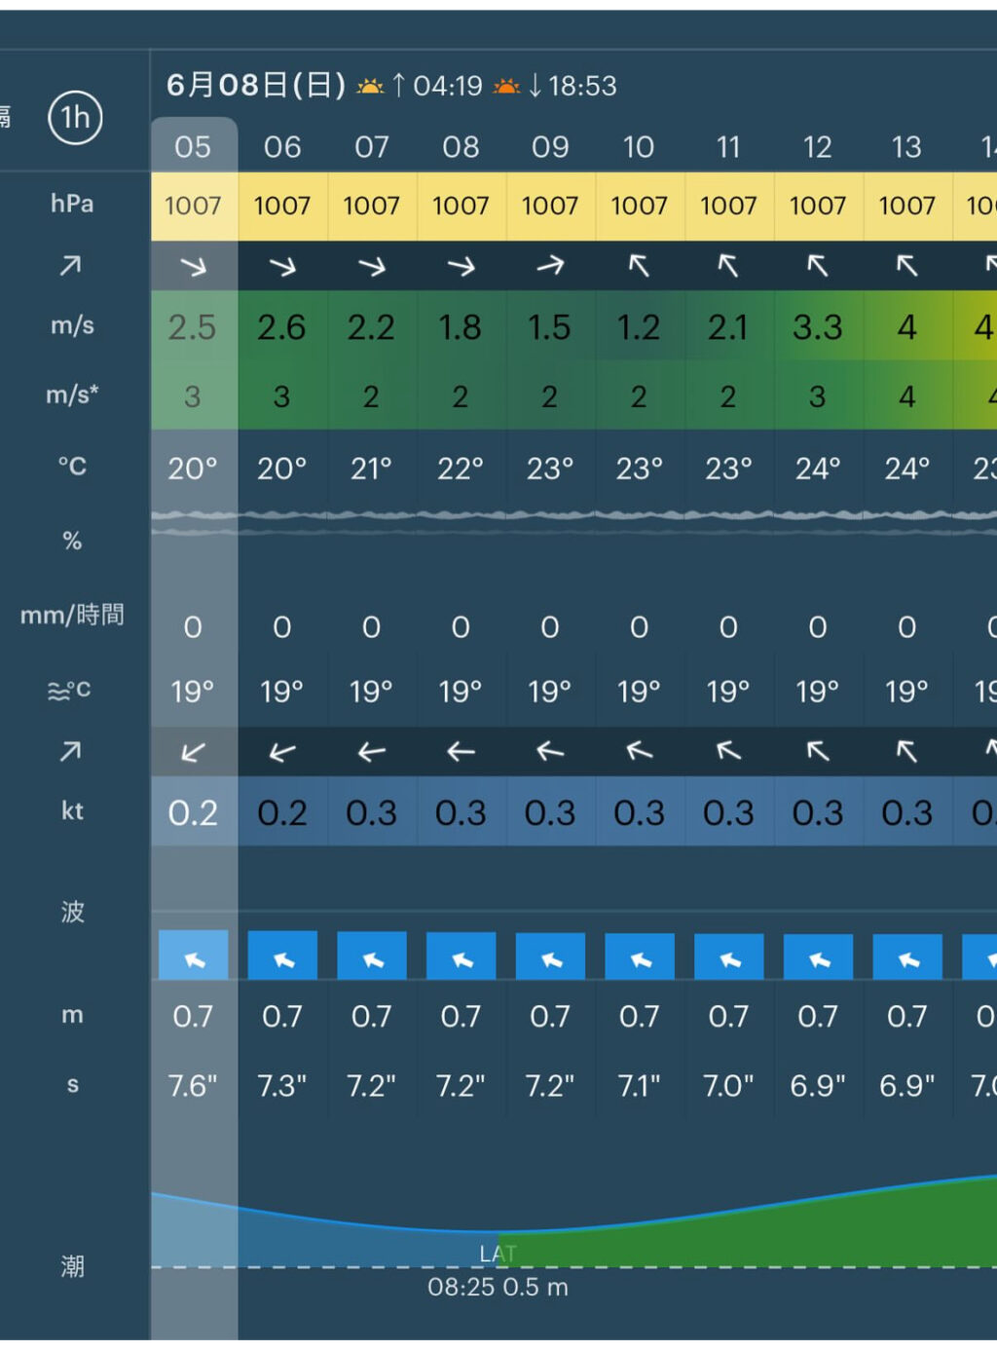997x1352 pixels.
Task: Click the direction arrow icon above the m/s label
Action: 71,265
